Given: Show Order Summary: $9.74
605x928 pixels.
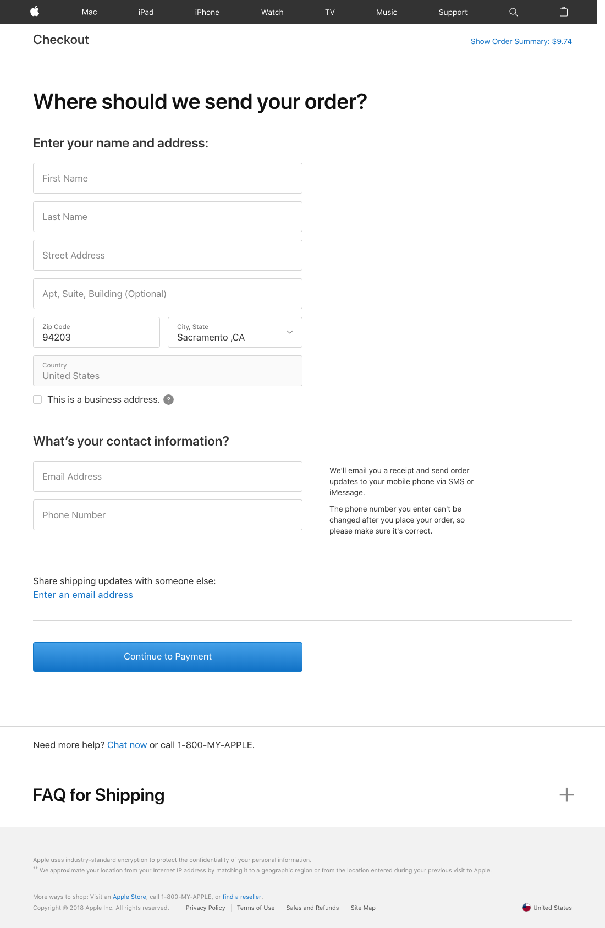Looking at the screenshot, I should pyautogui.click(x=521, y=41).
